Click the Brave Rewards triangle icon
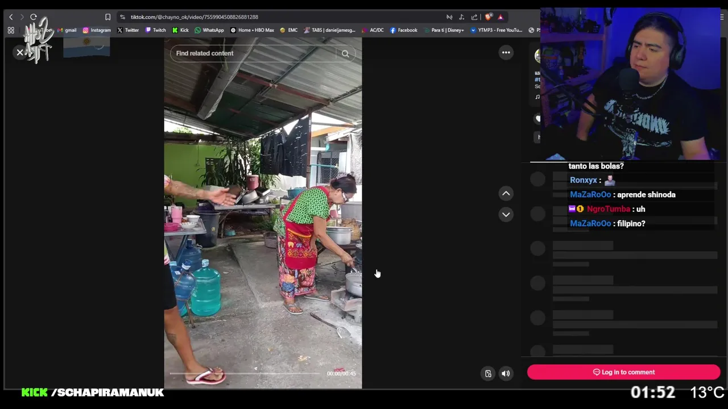Image resolution: width=728 pixels, height=409 pixels. tap(500, 17)
